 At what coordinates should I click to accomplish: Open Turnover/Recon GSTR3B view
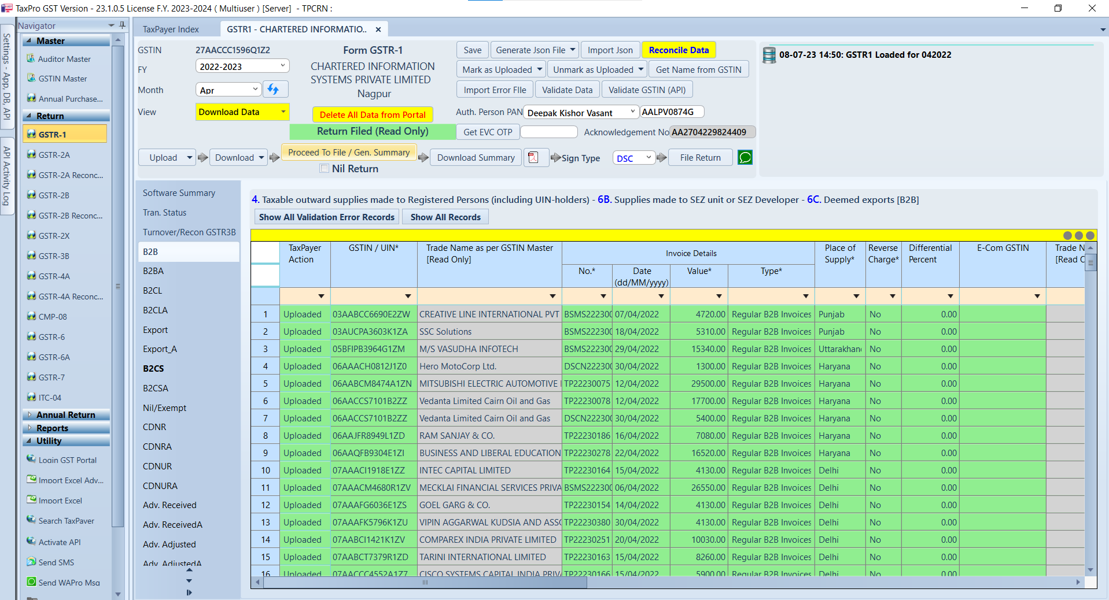(189, 232)
